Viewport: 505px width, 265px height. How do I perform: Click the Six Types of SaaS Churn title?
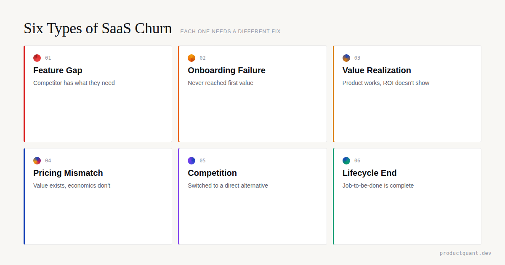[x=98, y=29]
